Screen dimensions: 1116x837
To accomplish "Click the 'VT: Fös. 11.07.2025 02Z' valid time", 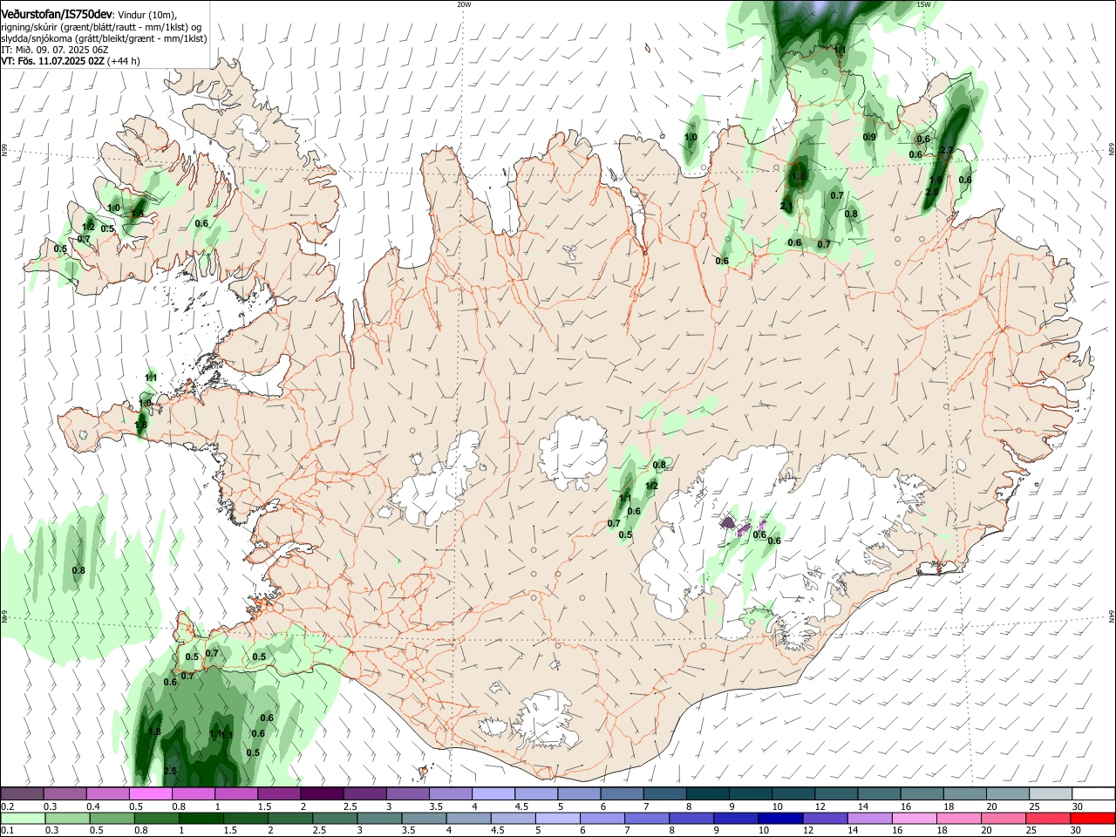I will (x=52, y=61).
